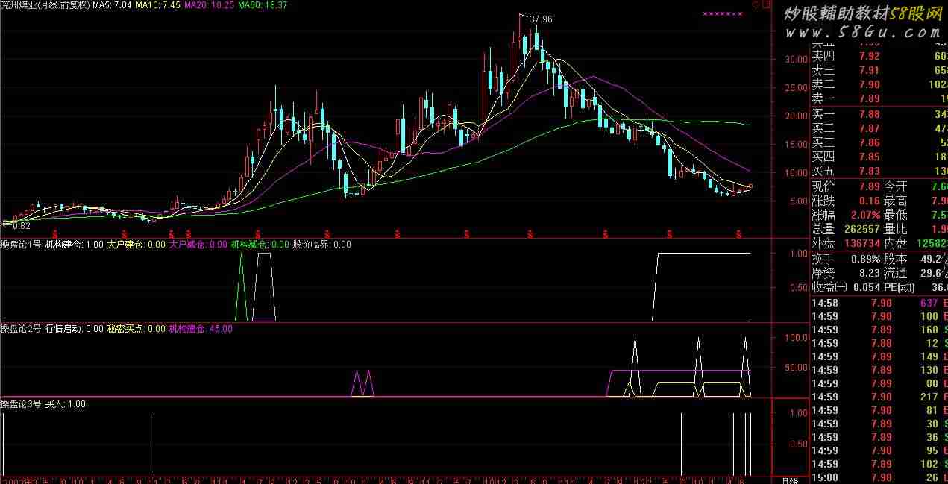Click the 14:58 trade tick row
948x484 pixels.
878,303
